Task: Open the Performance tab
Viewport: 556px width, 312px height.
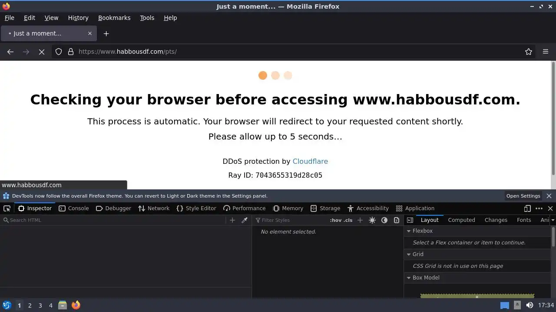Action: 244,208
